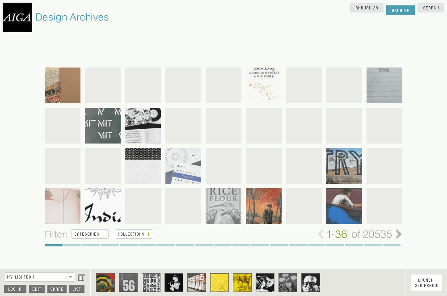Open the Boss Dog book thumbnail
The image size is (447, 296).
[264, 85]
